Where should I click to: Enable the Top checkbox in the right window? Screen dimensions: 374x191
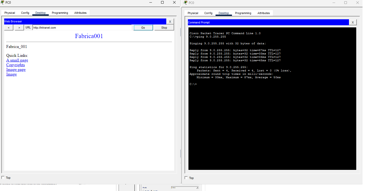186,178
